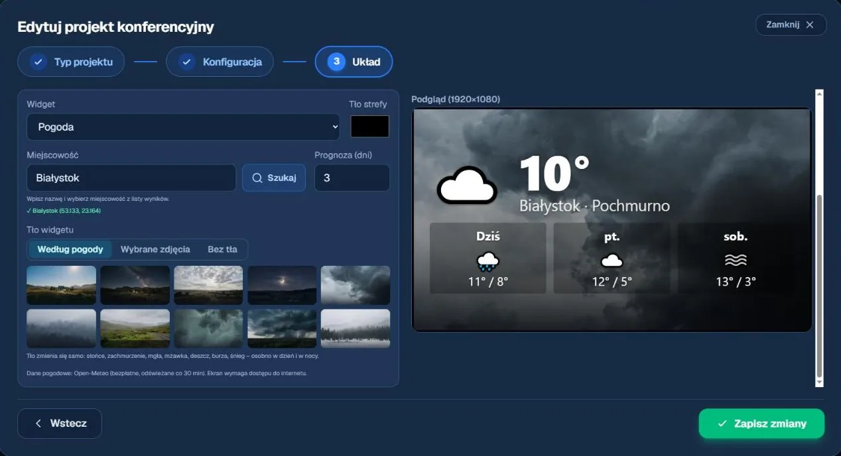Click the checkmark icon on Zapisz zmiany
Screen dimensions: 841x456
722,424
